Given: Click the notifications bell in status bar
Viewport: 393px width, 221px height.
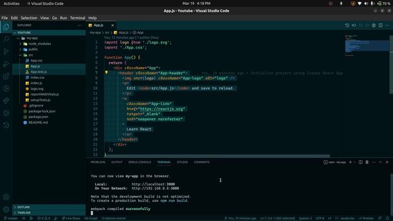Looking at the screenshot, I should click(x=387, y=219).
